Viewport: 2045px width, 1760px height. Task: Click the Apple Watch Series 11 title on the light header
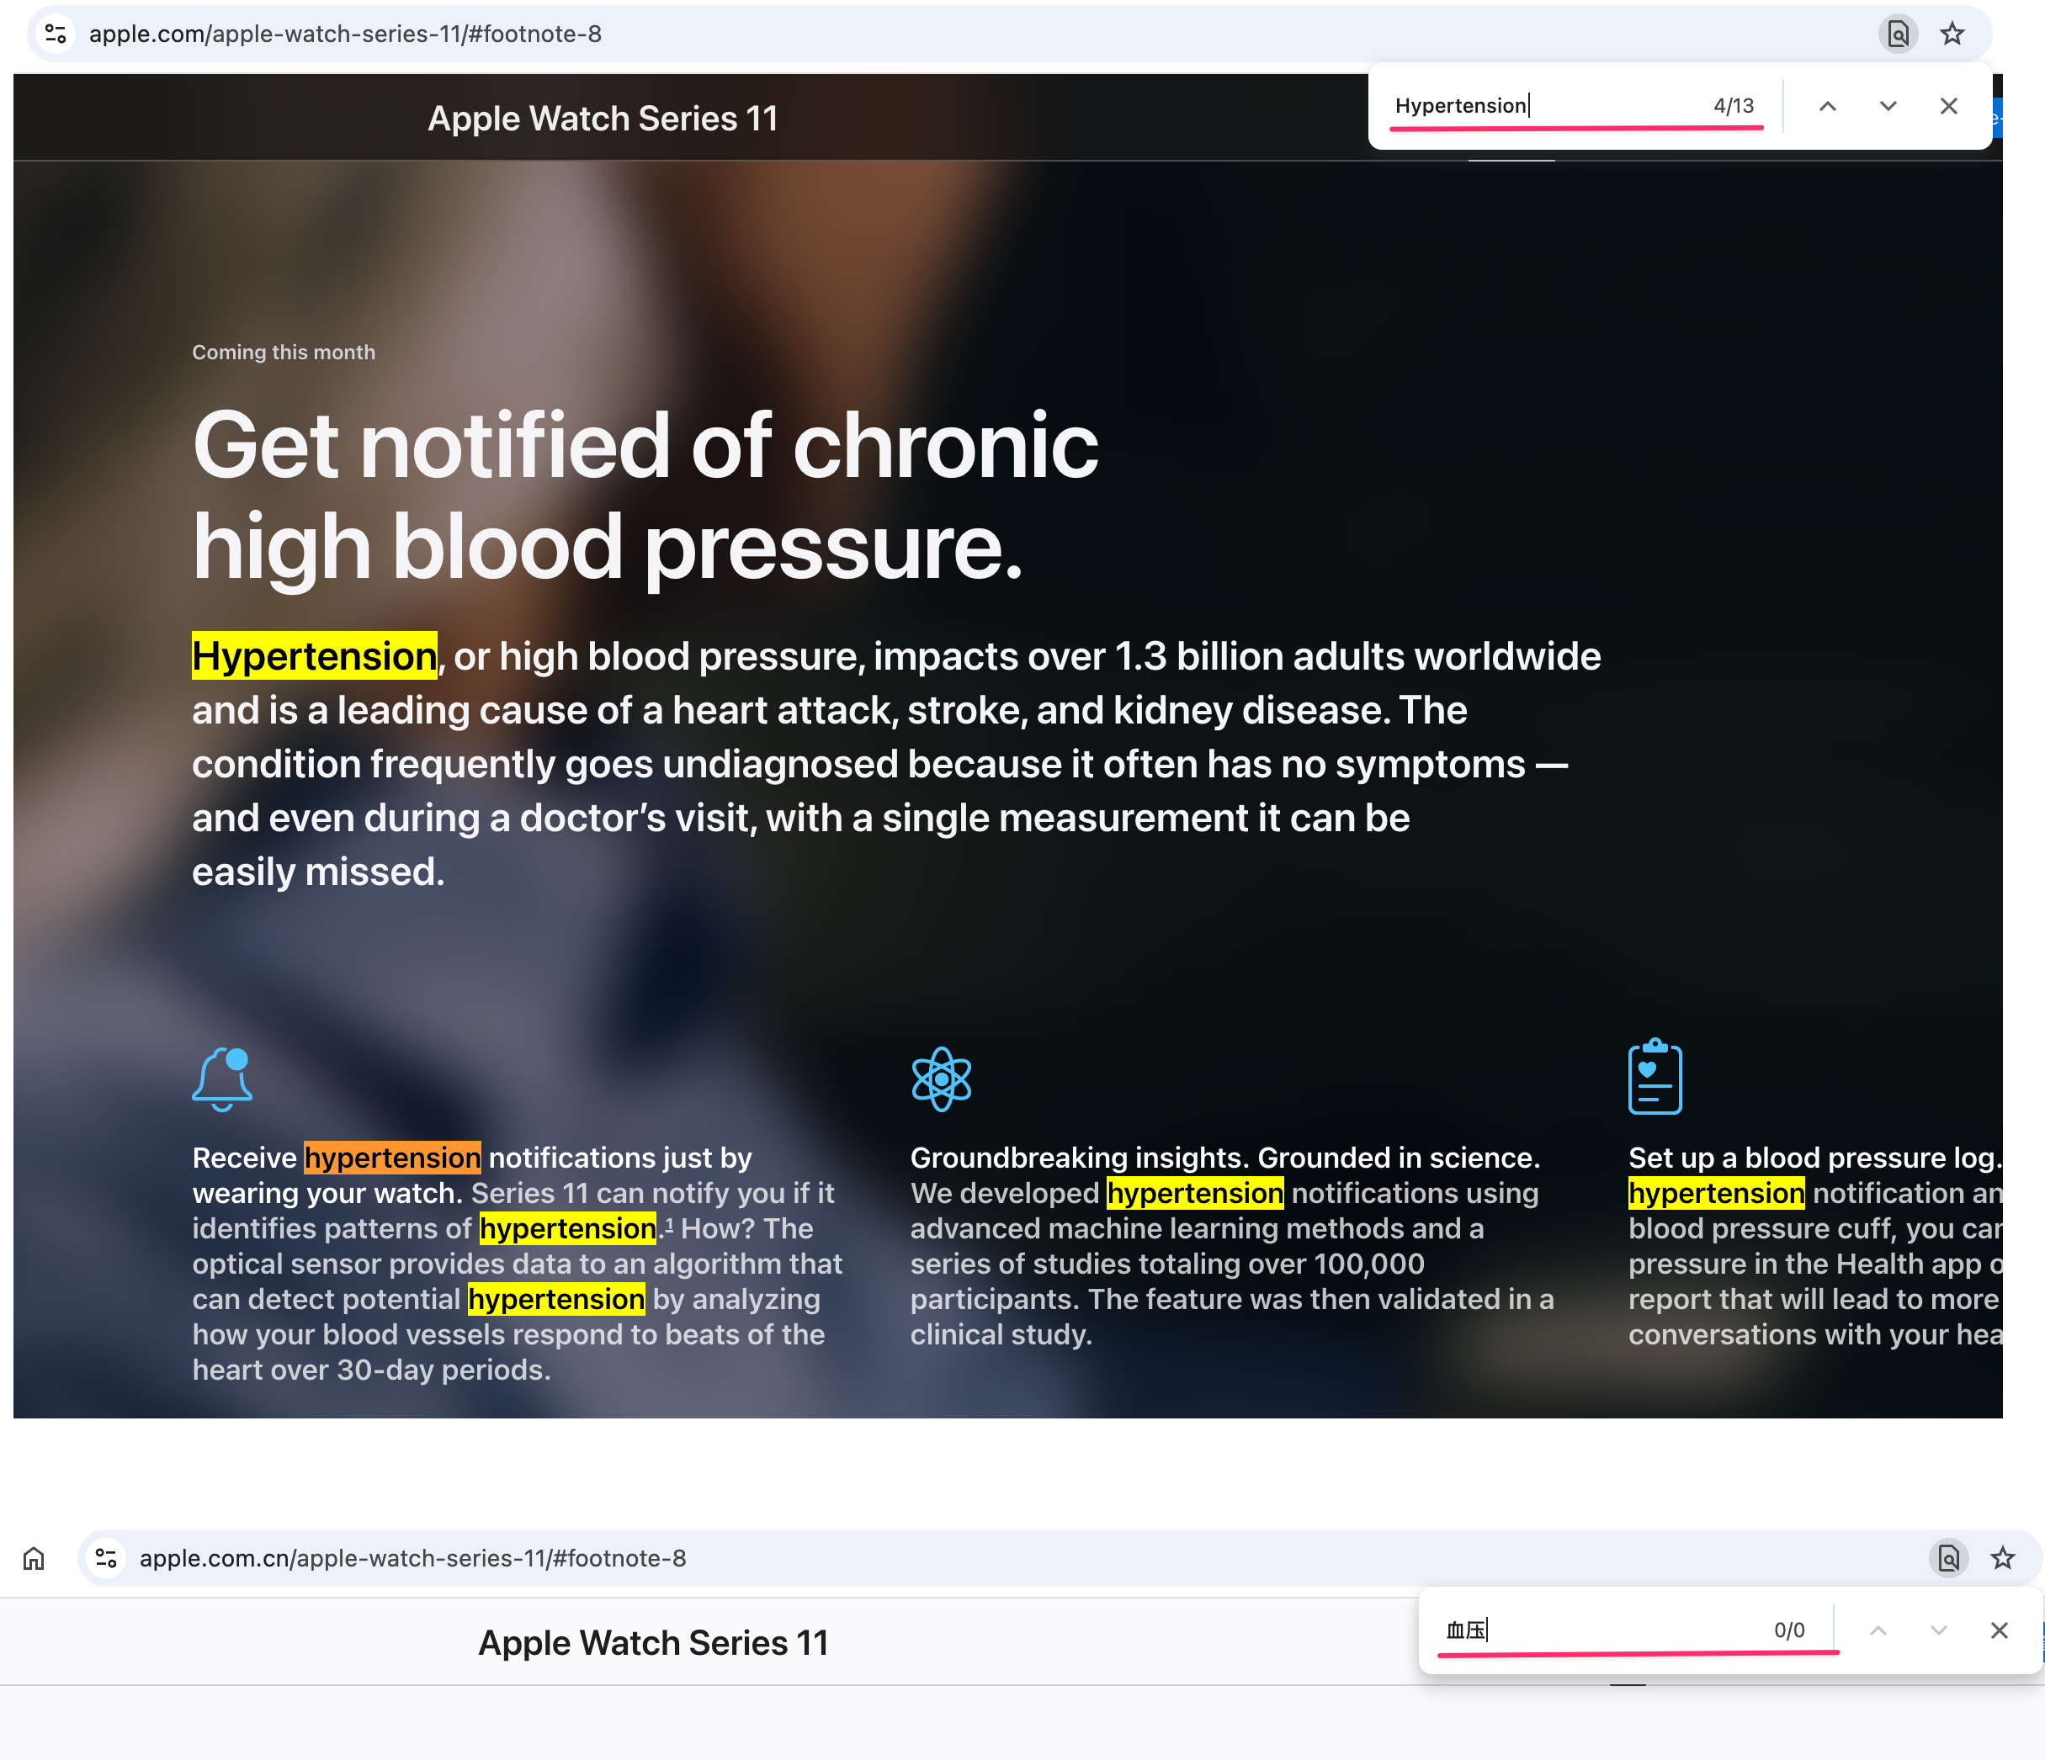(x=652, y=1642)
